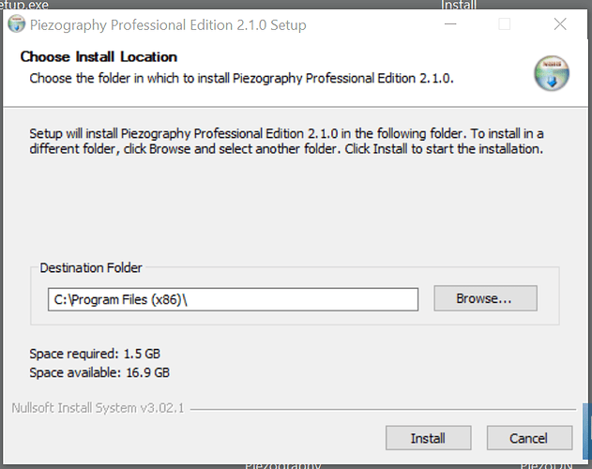This screenshot has height=469, width=592.
Task: Click the Nullsoft Install System version label
Action: [98, 408]
